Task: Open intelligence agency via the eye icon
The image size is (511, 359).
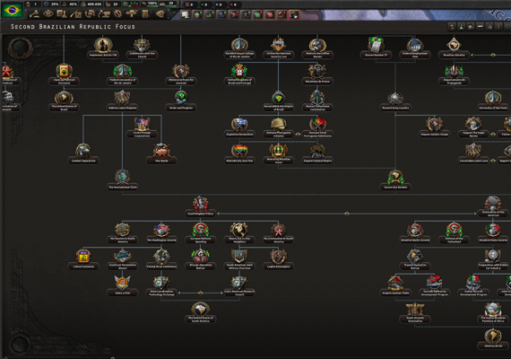Action: click(48, 14)
